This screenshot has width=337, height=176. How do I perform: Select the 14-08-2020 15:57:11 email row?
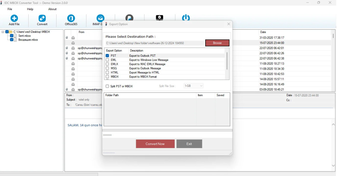(198, 79)
